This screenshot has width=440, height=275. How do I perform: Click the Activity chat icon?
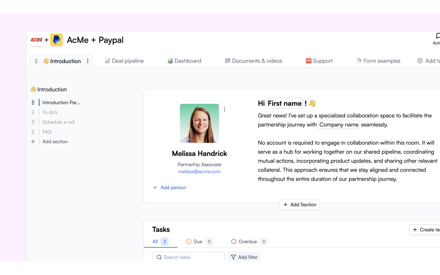click(x=438, y=36)
